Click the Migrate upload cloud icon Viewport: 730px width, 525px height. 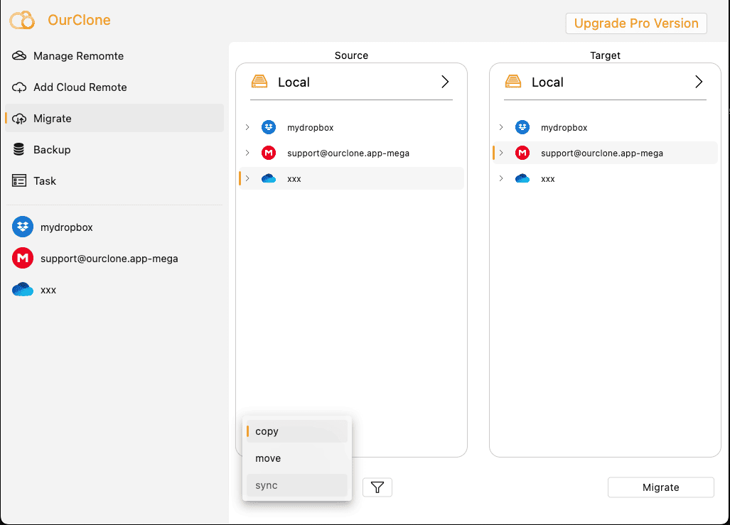click(x=19, y=119)
